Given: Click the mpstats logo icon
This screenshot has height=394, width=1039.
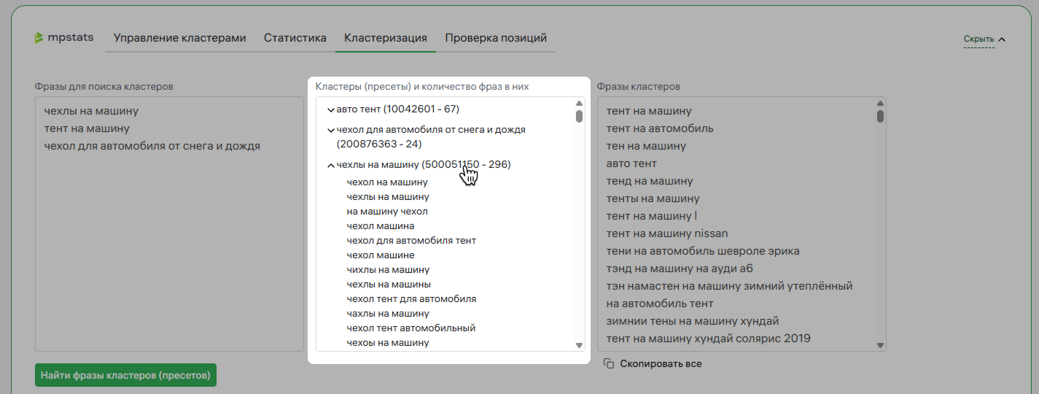Looking at the screenshot, I should pyautogui.click(x=39, y=38).
